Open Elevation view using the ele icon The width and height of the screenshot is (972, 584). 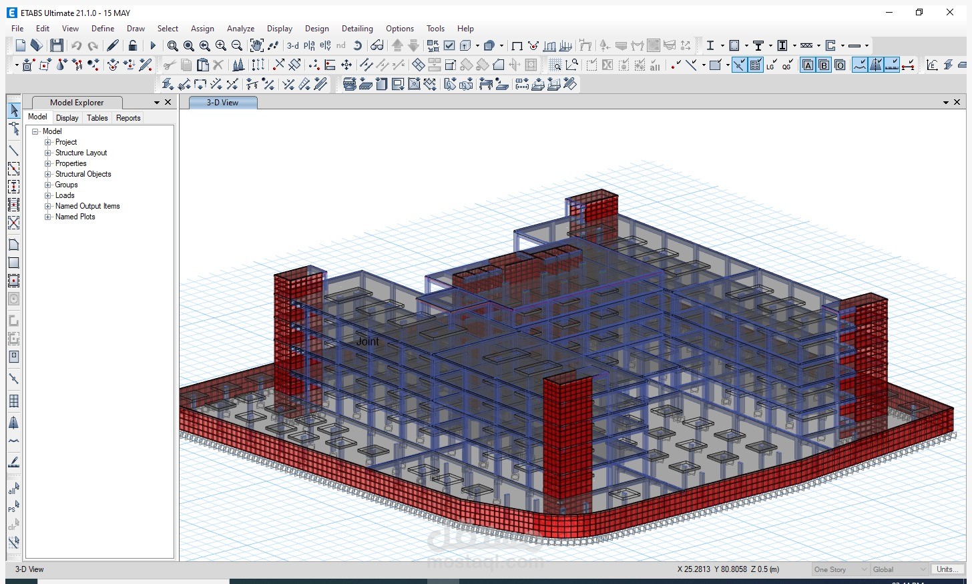[x=325, y=45]
